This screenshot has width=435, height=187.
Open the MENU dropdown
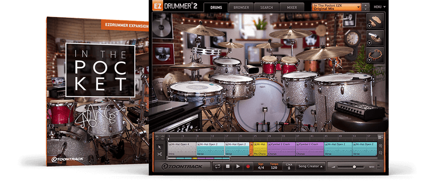(x=379, y=7)
